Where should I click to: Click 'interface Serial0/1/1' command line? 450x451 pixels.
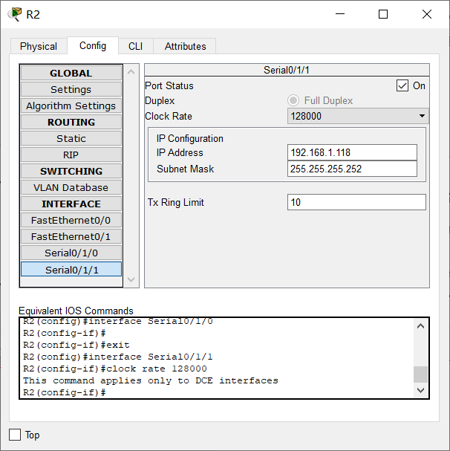pyautogui.click(x=118, y=357)
